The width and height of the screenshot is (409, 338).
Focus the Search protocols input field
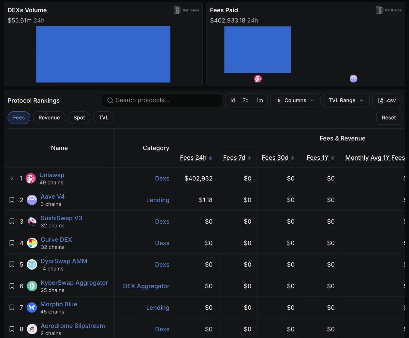pyautogui.click(x=162, y=100)
